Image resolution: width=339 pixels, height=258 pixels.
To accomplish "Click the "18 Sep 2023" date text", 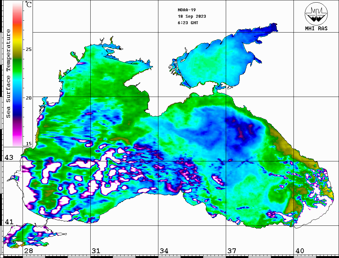I will 192,16.
